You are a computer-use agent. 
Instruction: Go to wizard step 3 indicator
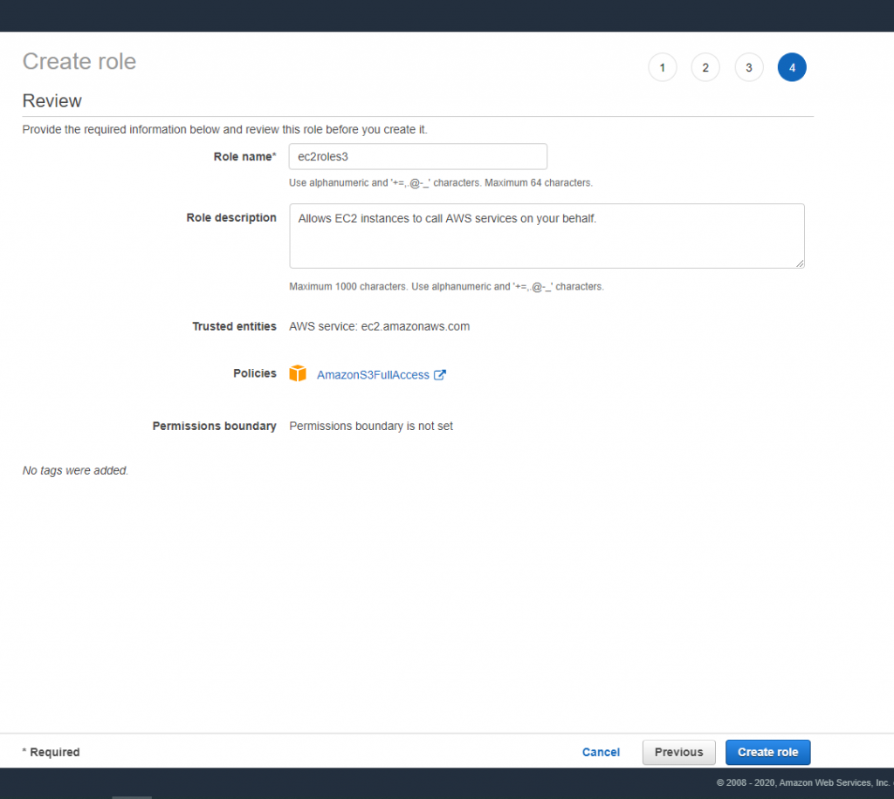tap(749, 67)
